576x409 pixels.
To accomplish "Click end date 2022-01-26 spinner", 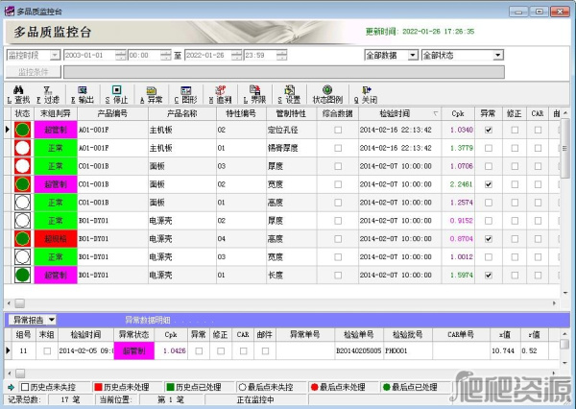I will pyautogui.click(x=237, y=55).
